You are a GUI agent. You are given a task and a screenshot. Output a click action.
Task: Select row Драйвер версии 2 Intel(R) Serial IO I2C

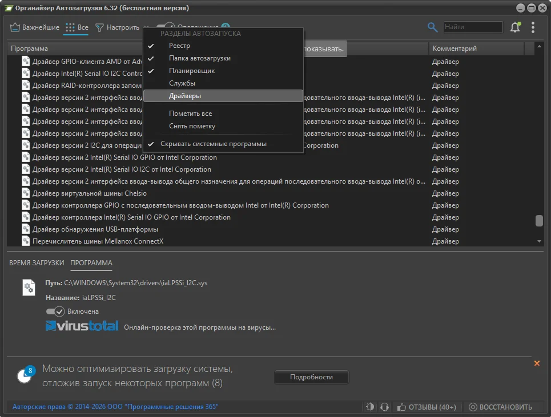[271, 169]
